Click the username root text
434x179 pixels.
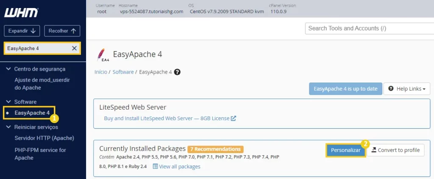pos(102,11)
